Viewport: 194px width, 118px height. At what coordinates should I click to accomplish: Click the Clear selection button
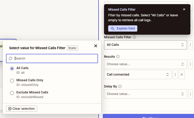tap(22, 109)
